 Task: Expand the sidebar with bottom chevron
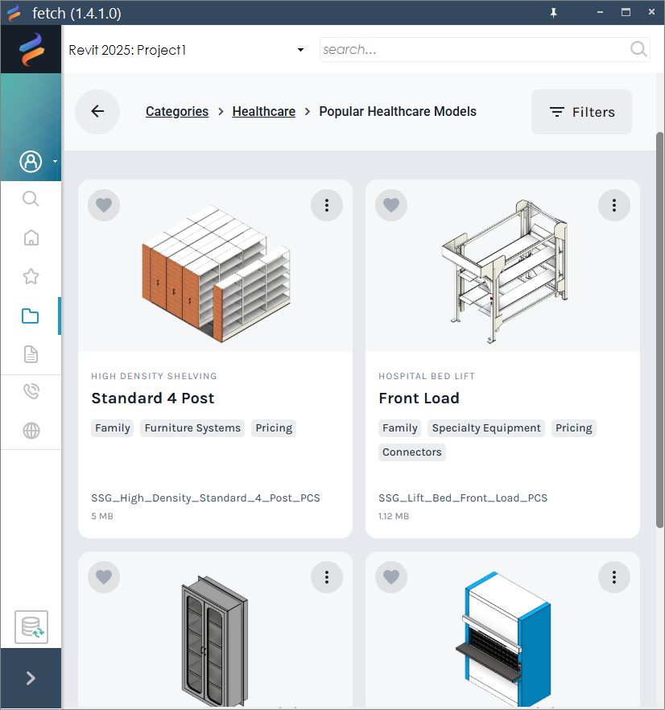31,679
